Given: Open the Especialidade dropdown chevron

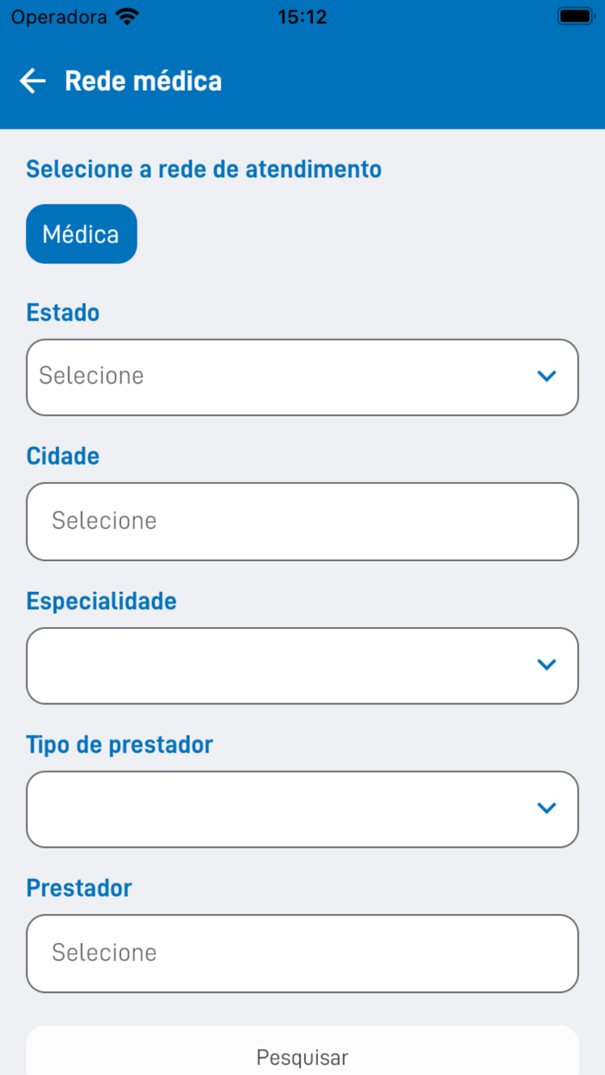Looking at the screenshot, I should pyautogui.click(x=545, y=665).
